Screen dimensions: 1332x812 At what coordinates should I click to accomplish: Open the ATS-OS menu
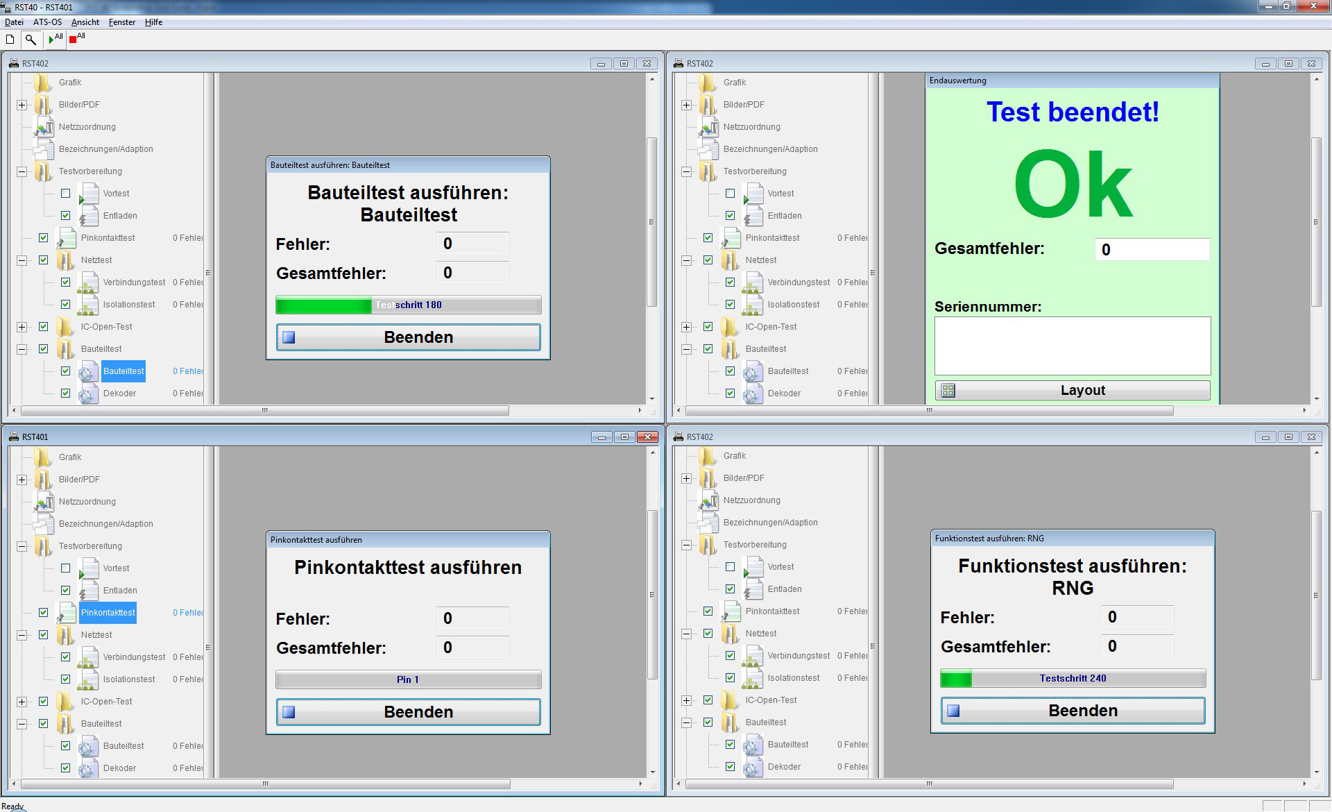coord(47,22)
